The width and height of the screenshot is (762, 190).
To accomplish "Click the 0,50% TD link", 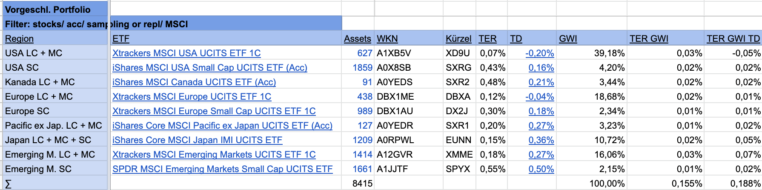I will click(541, 169).
